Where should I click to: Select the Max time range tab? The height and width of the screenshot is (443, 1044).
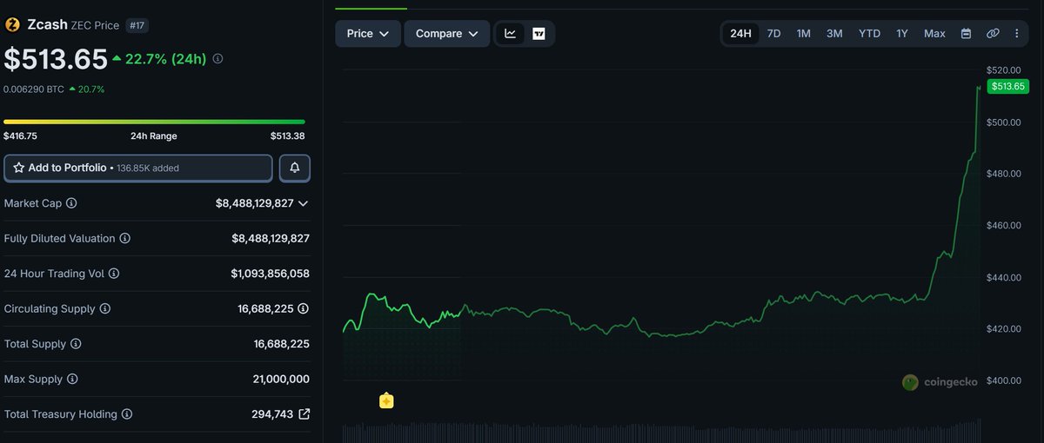pyautogui.click(x=934, y=34)
